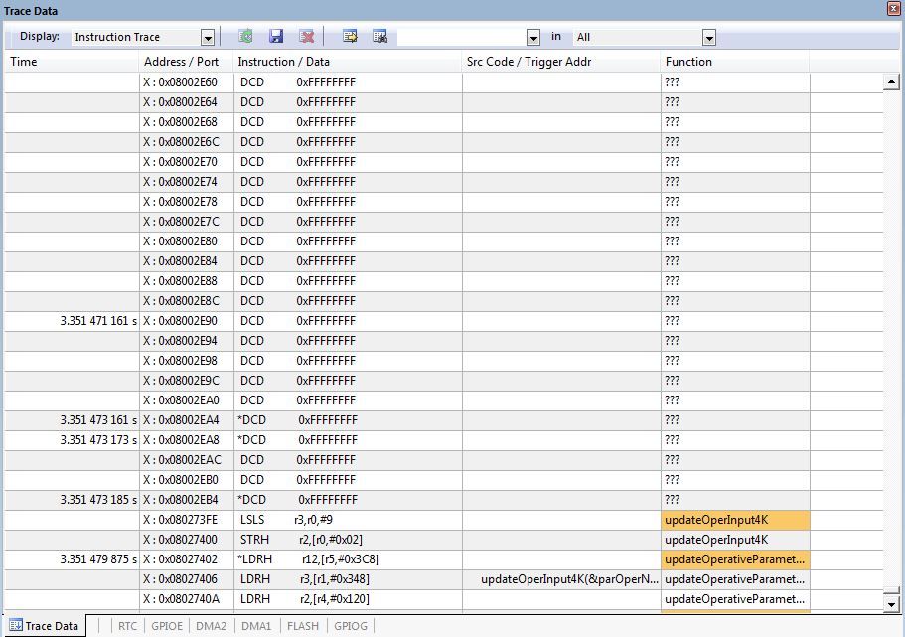Click the LDRH r2,[r4,#0x120] instruction
905x637 pixels.
(305, 599)
